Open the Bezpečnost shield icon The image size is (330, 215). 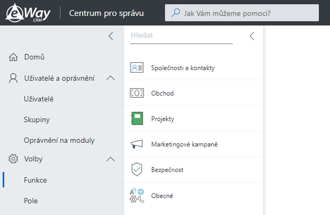[137, 169]
